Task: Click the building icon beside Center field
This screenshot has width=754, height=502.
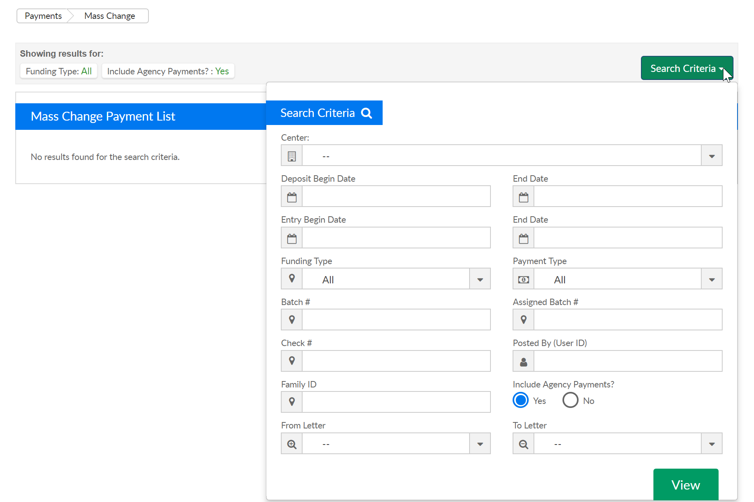Action: pyautogui.click(x=292, y=156)
